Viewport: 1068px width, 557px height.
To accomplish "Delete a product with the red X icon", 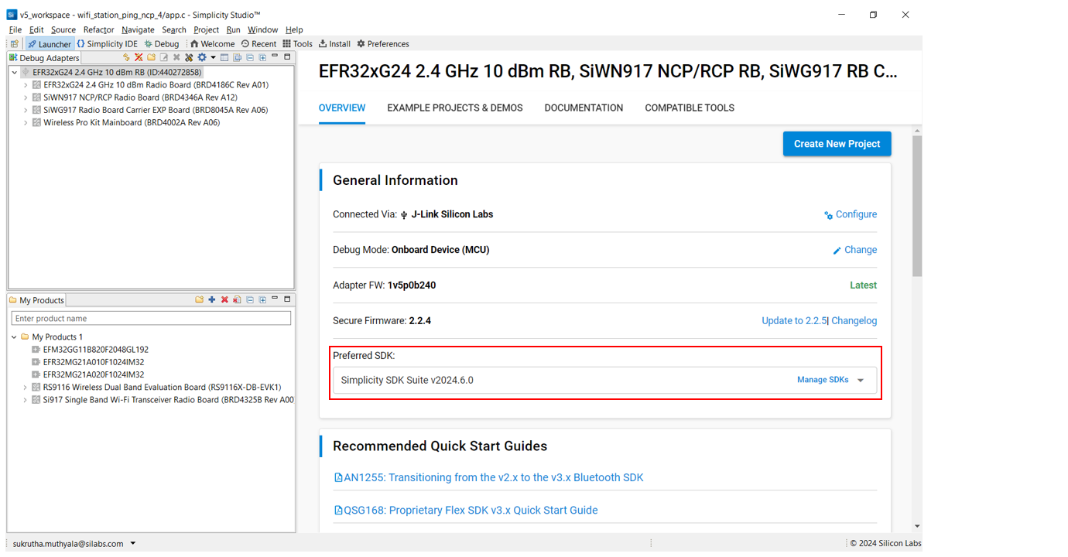I will (224, 299).
